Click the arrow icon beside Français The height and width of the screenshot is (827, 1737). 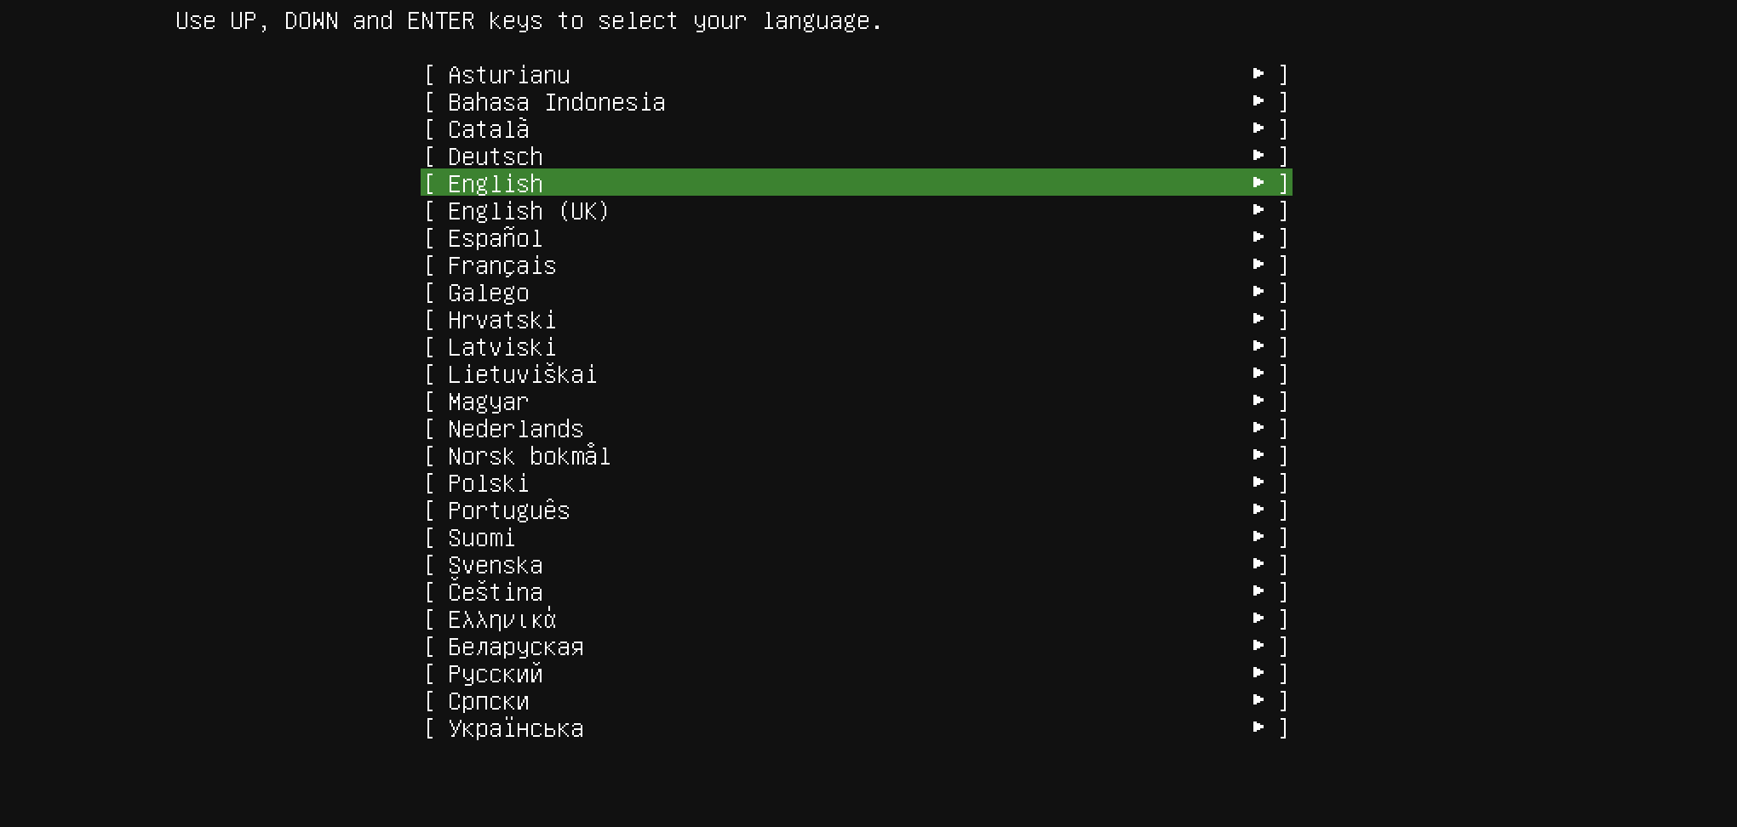(1258, 265)
